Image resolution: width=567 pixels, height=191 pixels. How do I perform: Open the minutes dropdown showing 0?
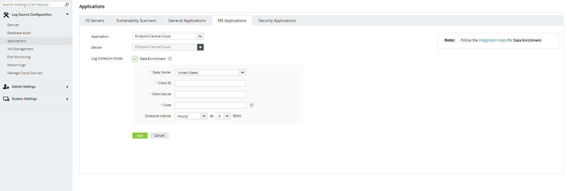pos(223,116)
